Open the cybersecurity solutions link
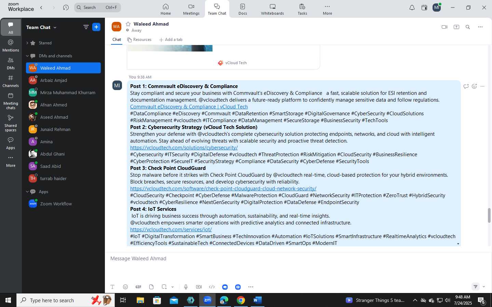 point(184,148)
